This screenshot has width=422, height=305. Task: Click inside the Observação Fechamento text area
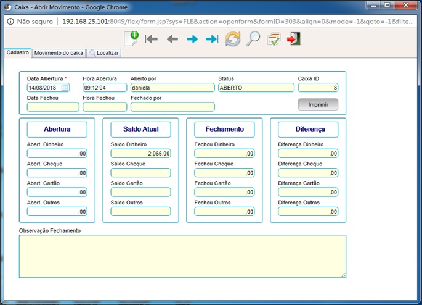pos(182,256)
